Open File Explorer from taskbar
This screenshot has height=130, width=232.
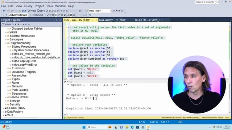[x=127, y=127]
